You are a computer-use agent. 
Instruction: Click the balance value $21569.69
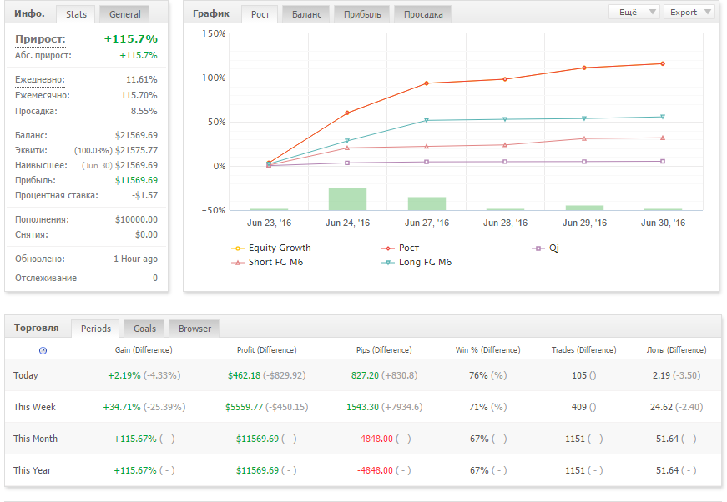point(136,135)
